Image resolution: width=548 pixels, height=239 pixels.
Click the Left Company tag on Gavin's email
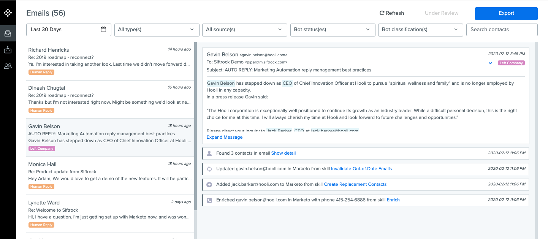[511, 63]
